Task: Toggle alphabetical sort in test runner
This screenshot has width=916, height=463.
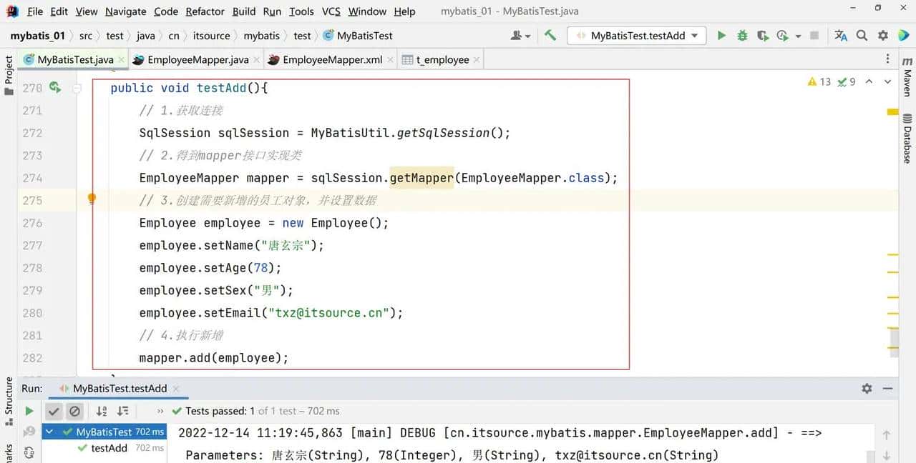Action: point(102,411)
